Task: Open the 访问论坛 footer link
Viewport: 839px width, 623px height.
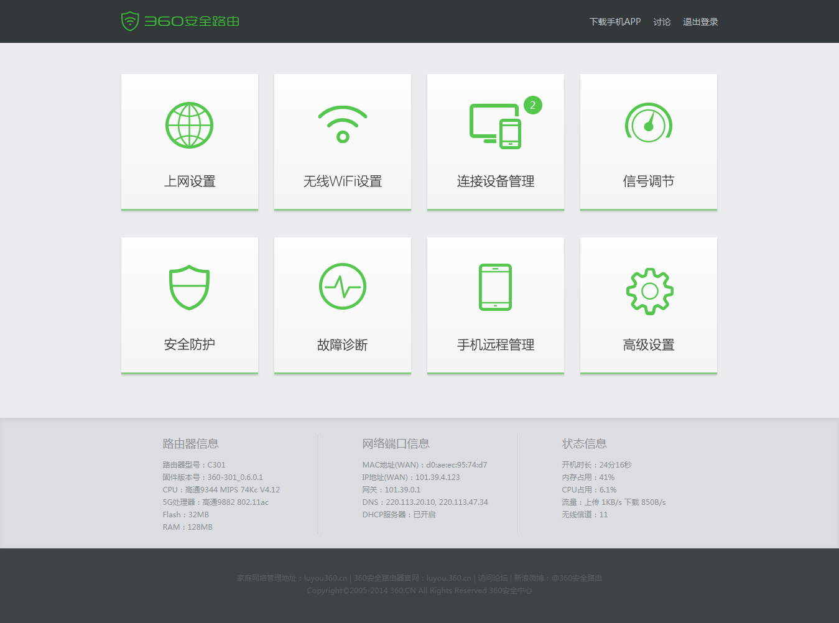Action: coord(493,578)
